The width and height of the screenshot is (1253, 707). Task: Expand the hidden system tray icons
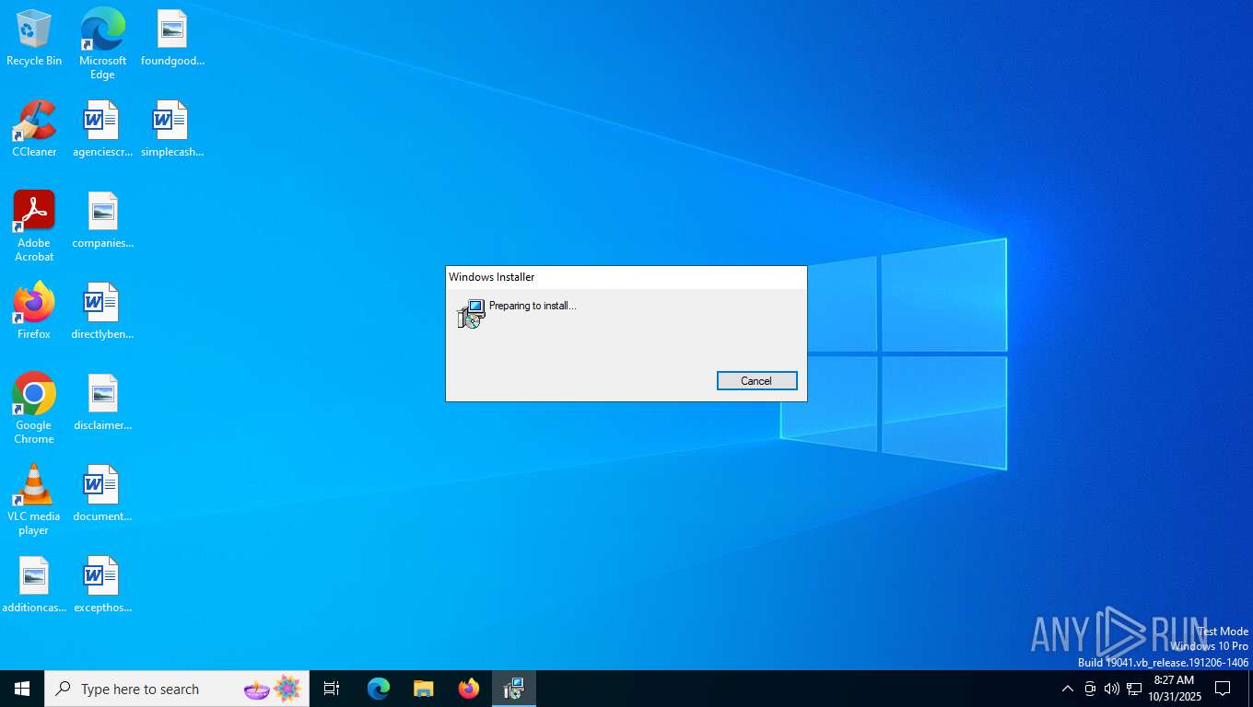(x=1067, y=689)
